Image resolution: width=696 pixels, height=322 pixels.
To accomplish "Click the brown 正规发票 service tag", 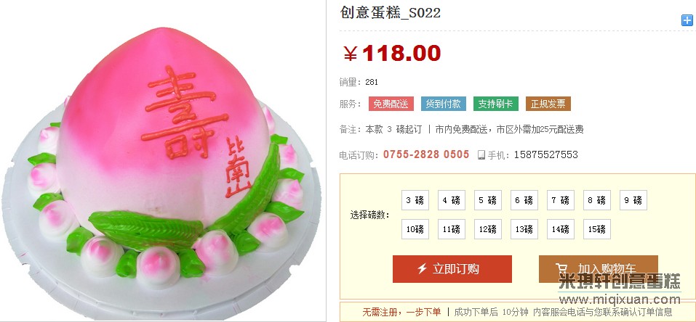I will pos(548,104).
